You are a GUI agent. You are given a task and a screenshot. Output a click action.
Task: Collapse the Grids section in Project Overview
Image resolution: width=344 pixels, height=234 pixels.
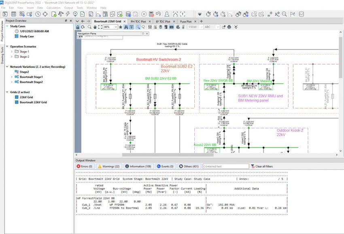pos(7,92)
